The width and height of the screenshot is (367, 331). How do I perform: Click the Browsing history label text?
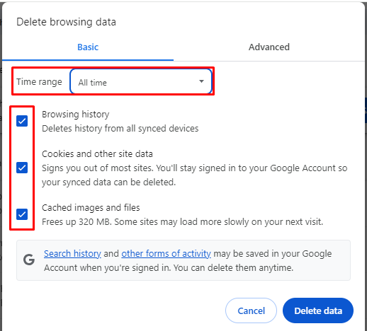click(76, 115)
